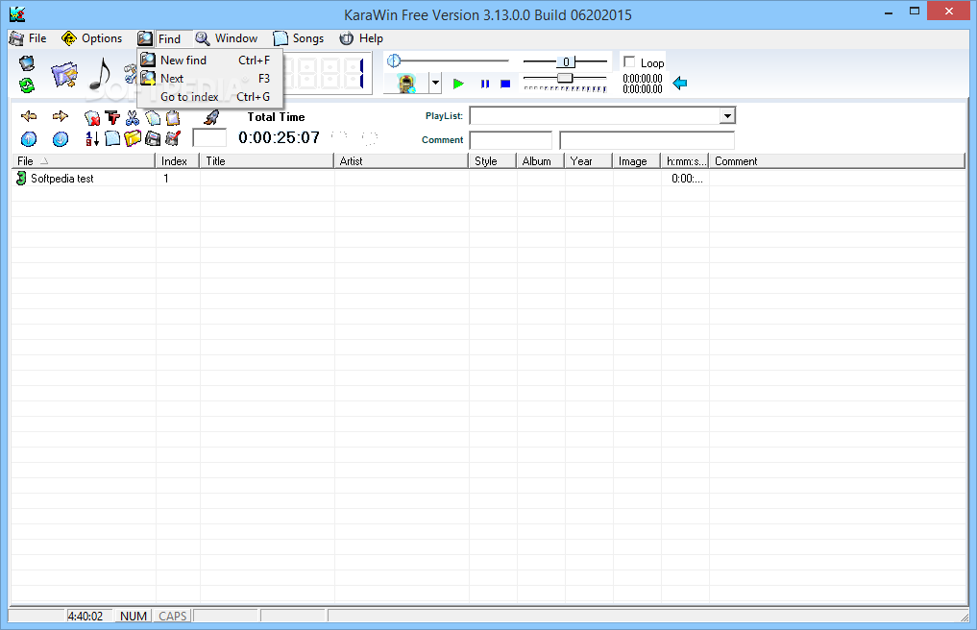
Task: Click the clipboard paste icon
Action: 173,117
